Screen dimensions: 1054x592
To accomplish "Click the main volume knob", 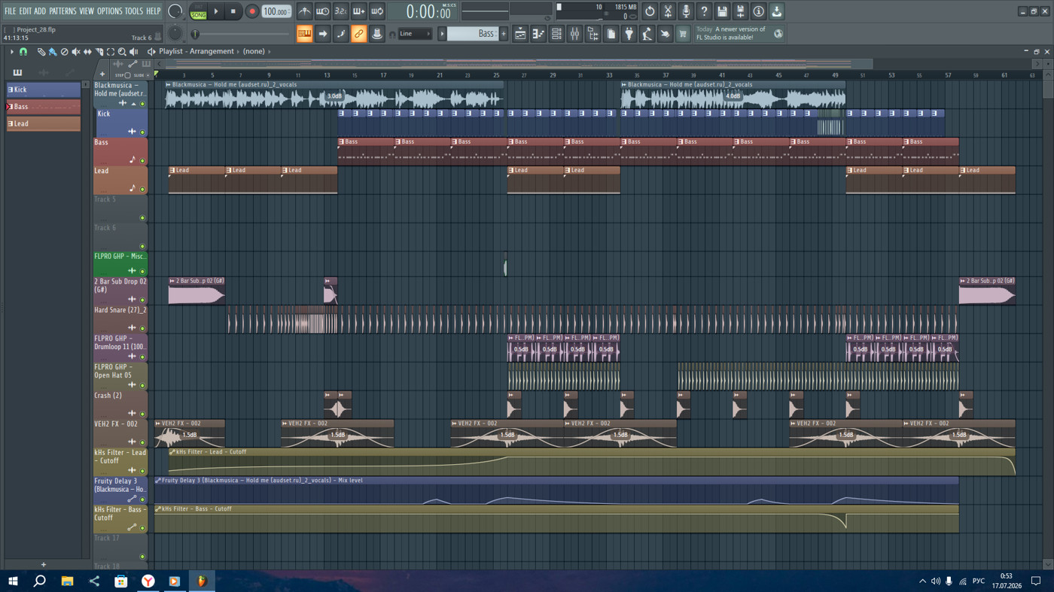I will pyautogui.click(x=175, y=11).
